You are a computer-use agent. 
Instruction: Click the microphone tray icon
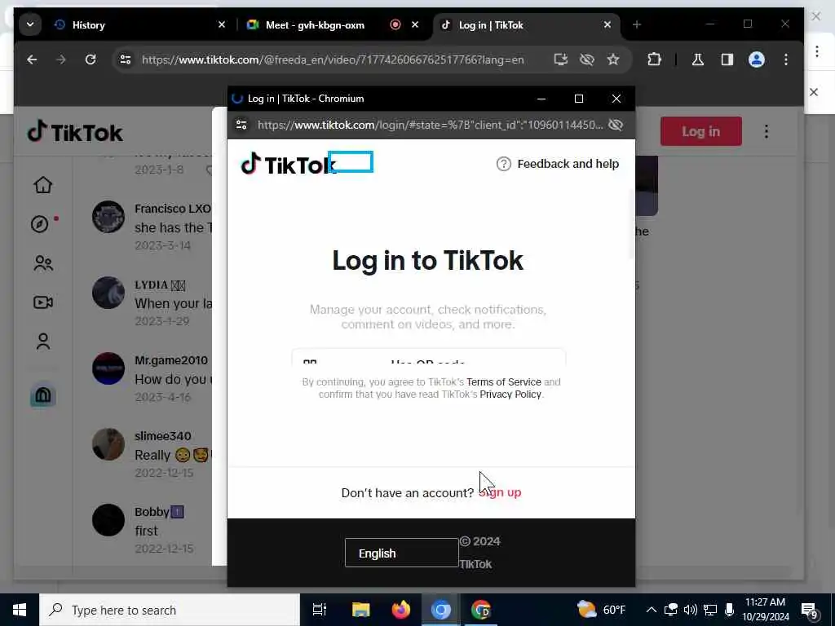click(x=730, y=610)
